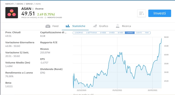
Task: Select the 3 MESI chart range
Action: pyautogui.click(x=112, y=33)
